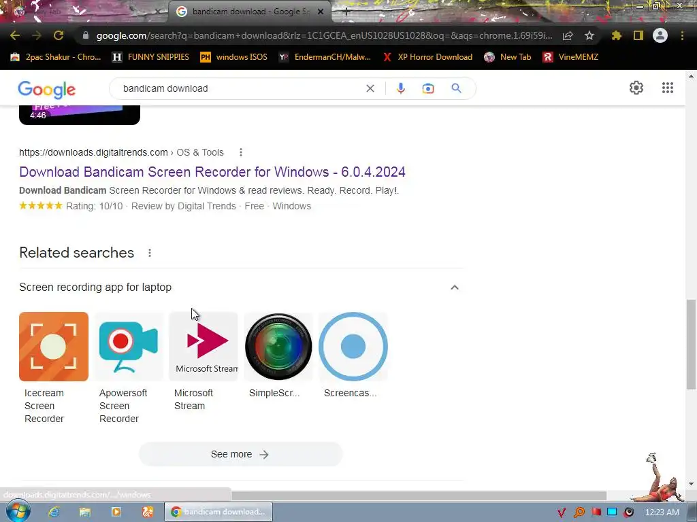Clear the search query with the X
697x522 pixels.
click(370, 88)
